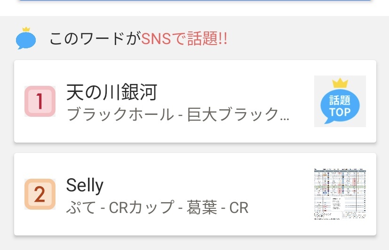Select the Selly trending word title
This screenshot has height=250, width=389.
click(x=85, y=185)
